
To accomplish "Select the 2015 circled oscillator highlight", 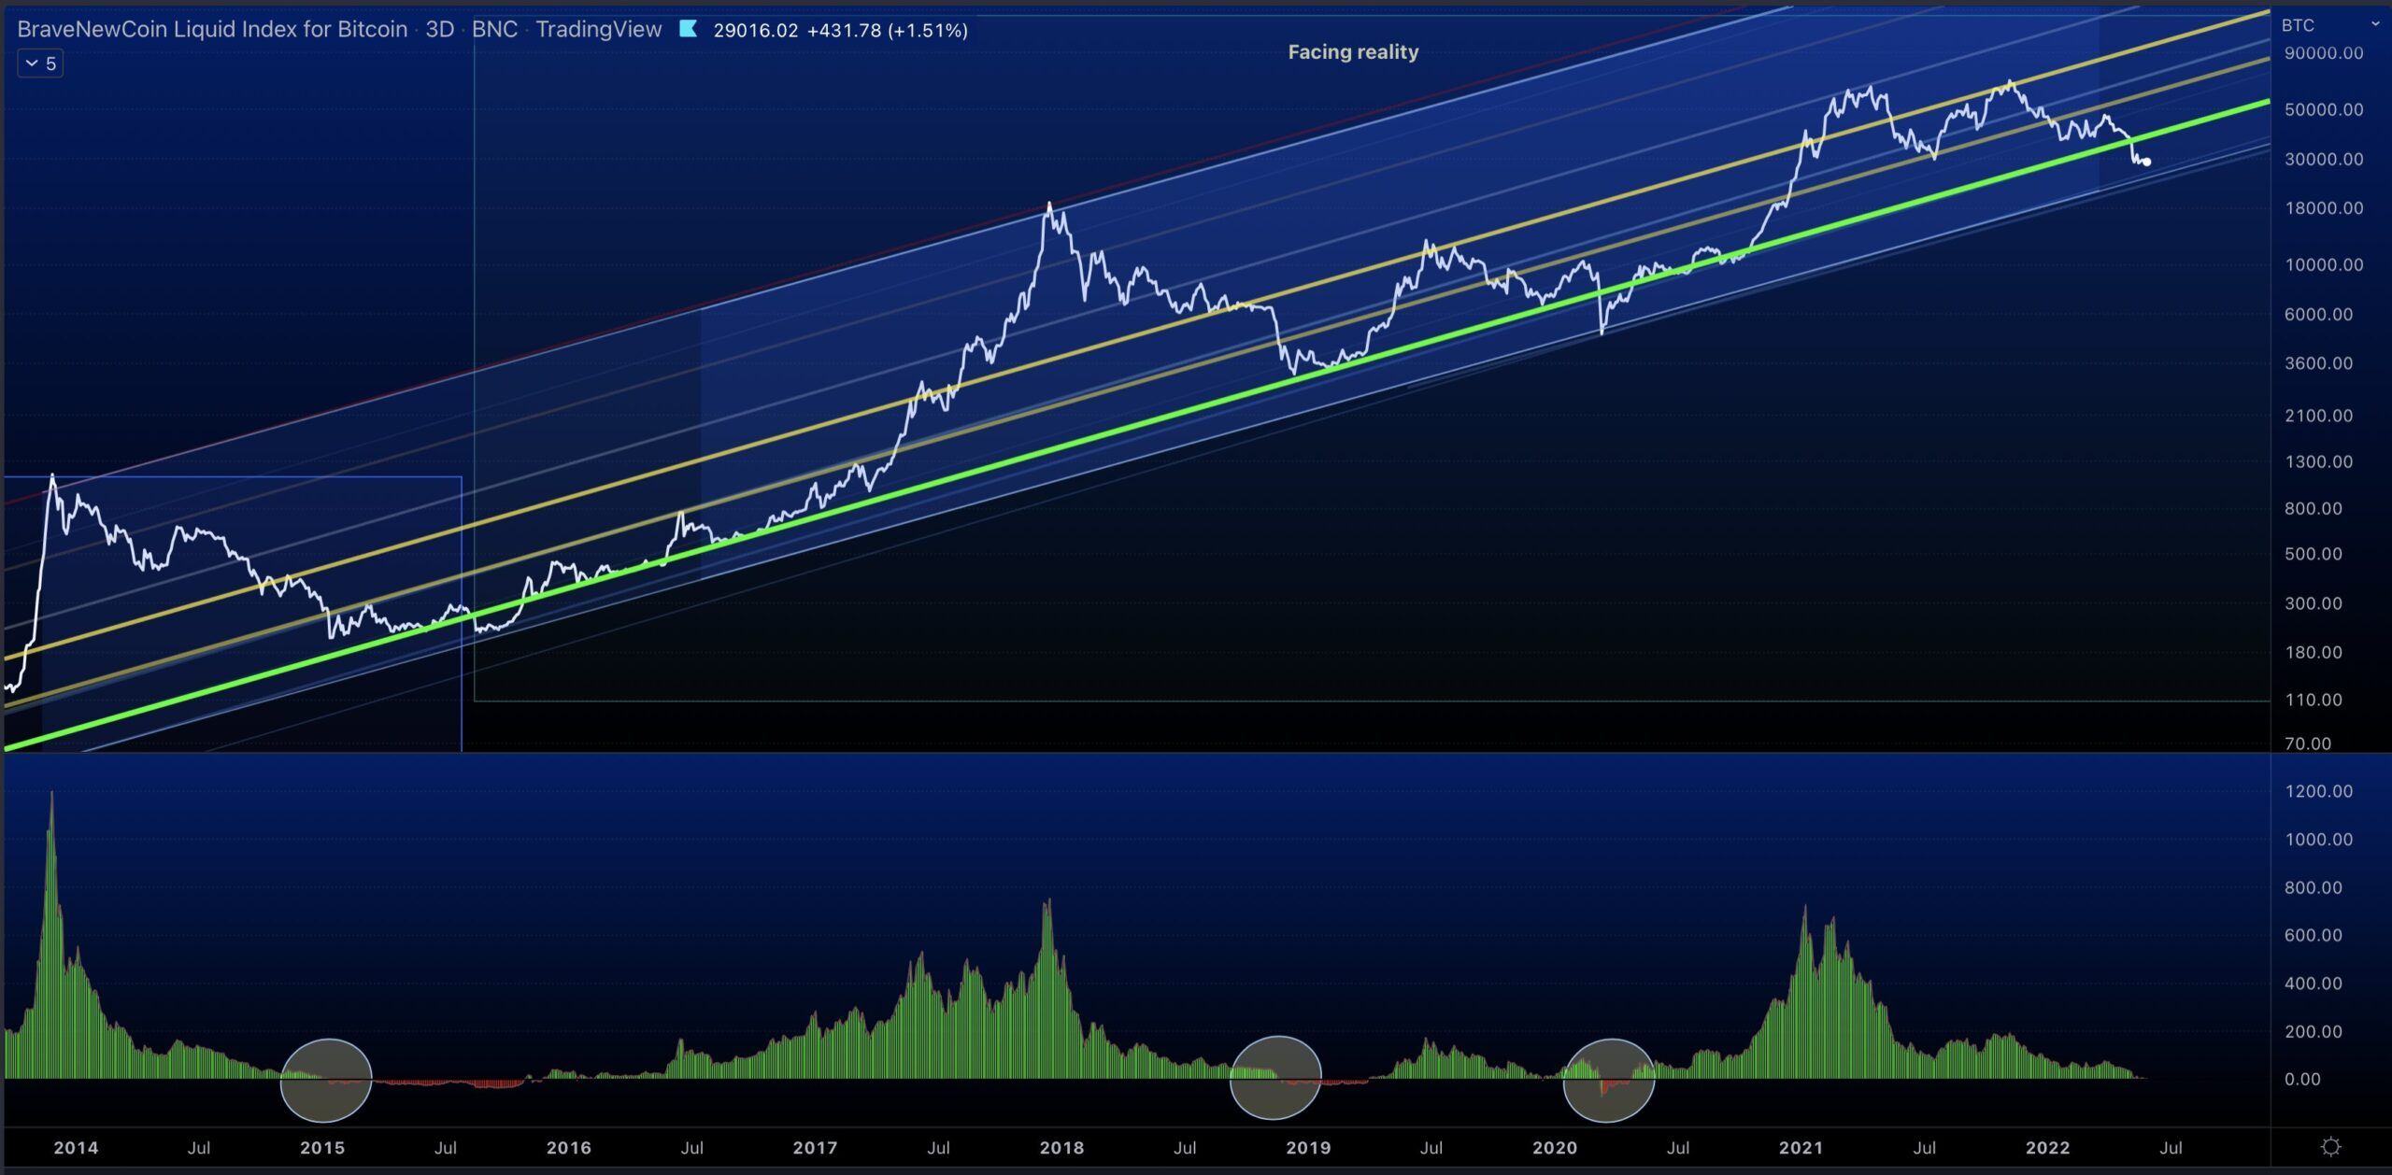I will 326,1080.
